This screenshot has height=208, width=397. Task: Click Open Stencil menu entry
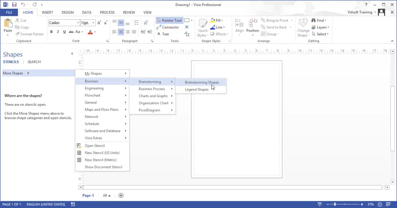tap(102, 145)
